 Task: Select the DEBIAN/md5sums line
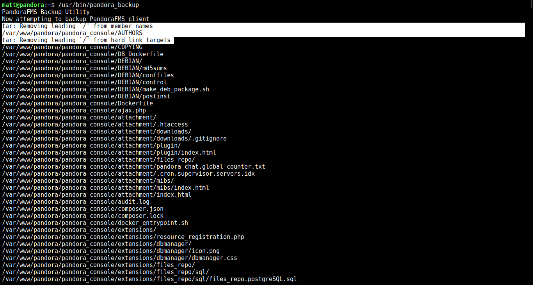tap(84, 68)
